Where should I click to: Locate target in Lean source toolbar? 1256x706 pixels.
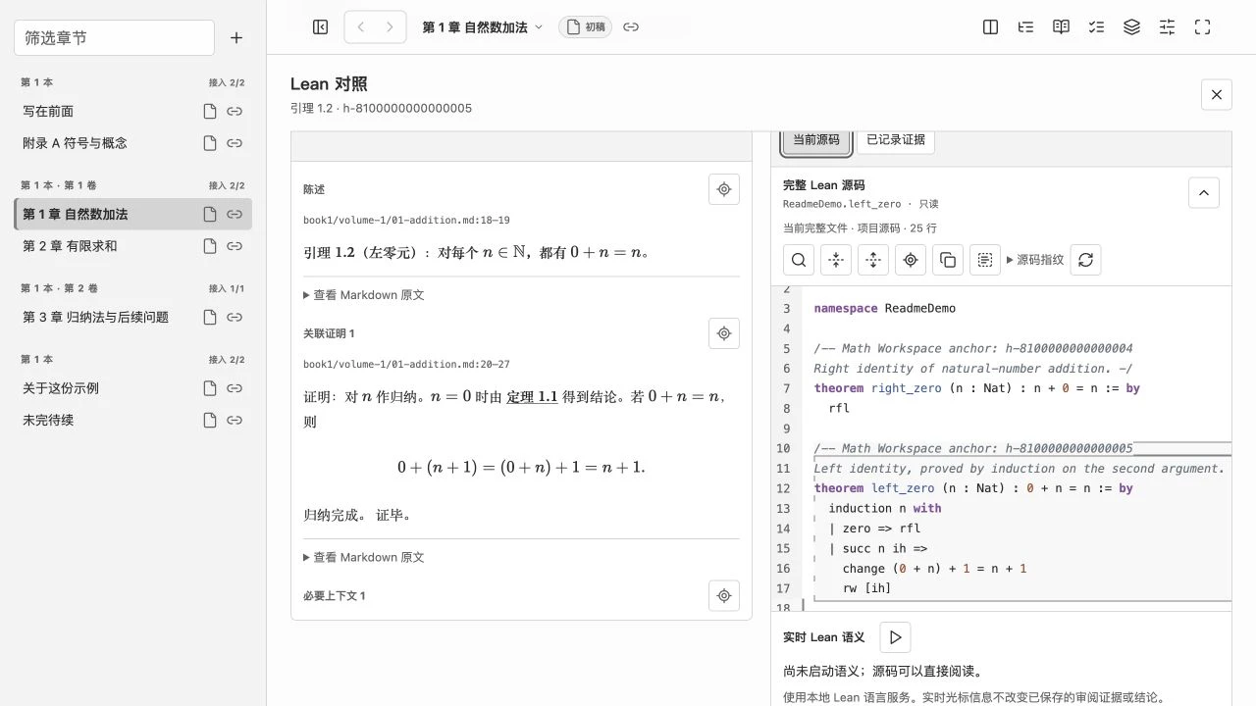pyautogui.click(x=911, y=260)
